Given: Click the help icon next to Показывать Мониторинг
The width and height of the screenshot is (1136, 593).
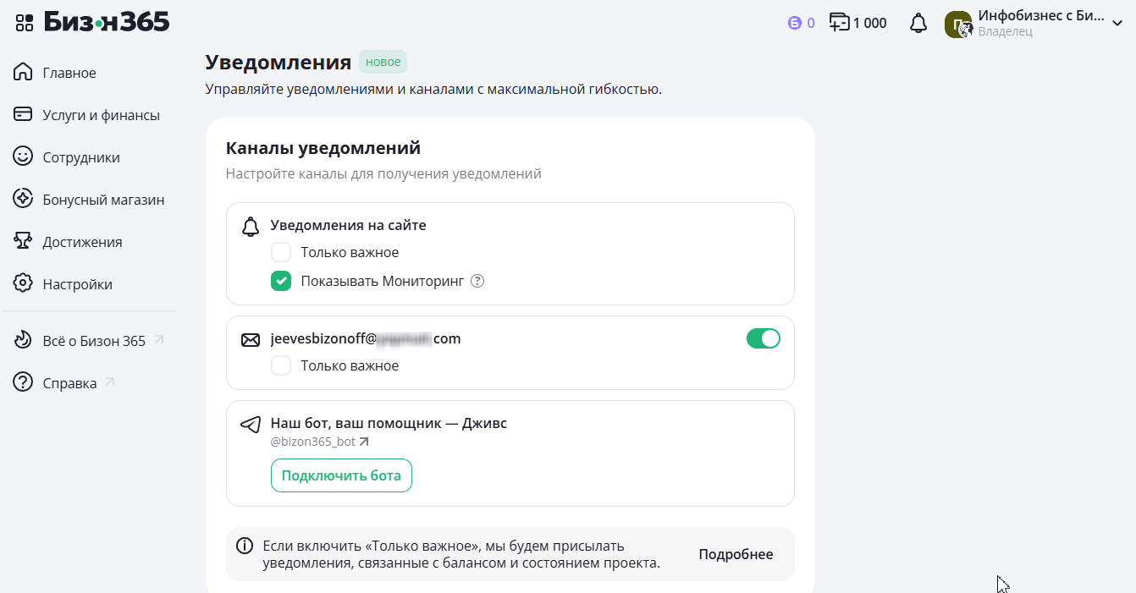Looking at the screenshot, I should 477,281.
